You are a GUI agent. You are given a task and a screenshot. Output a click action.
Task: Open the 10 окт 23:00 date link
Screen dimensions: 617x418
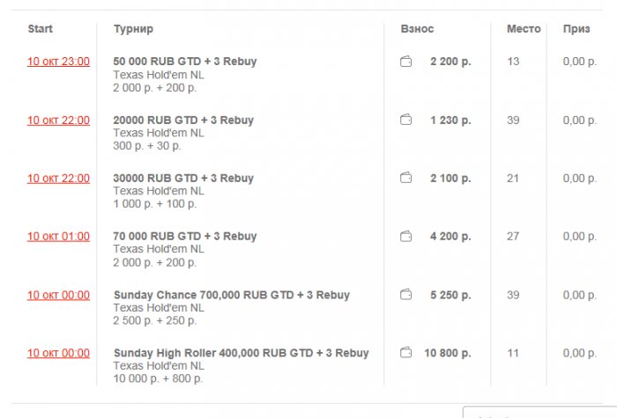pyautogui.click(x=58, y=62)
